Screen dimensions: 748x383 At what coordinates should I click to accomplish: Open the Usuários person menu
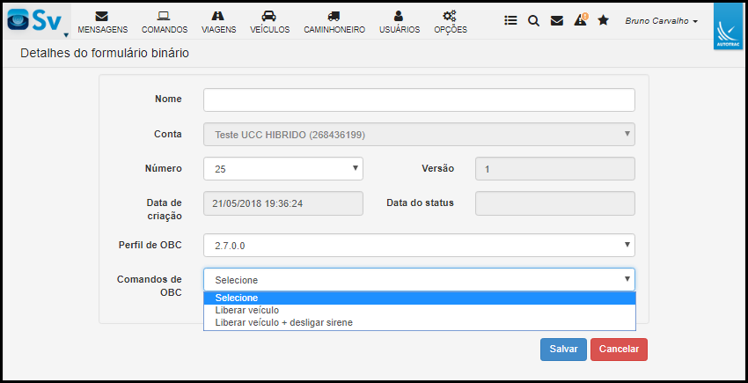[399, 21]
